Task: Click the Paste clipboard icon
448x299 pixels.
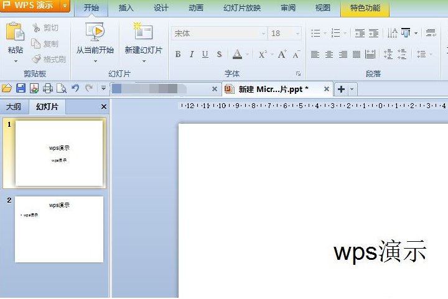Action: point(15,31)
